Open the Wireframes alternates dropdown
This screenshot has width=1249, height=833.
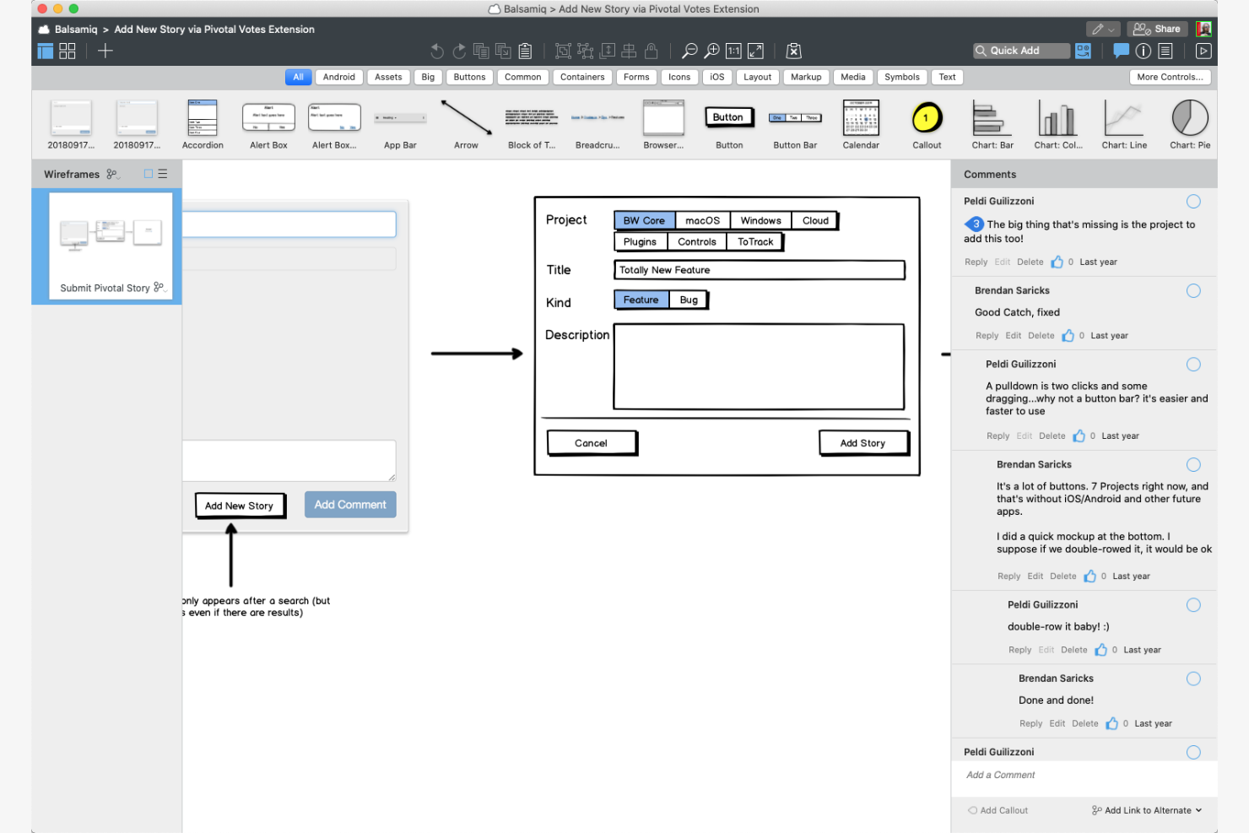coord(113,174)
